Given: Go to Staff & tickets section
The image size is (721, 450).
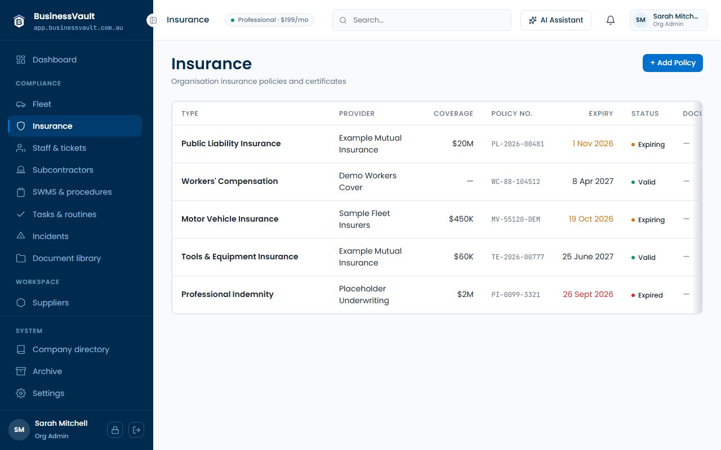Looking at the screenshot, I should coord(75,148).
